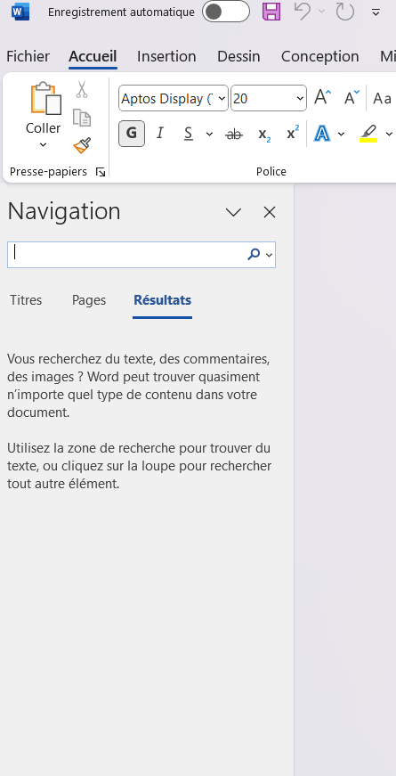Click the Cut scissors icon
This screenshot has height=776, width=396.
(x=82, y=90)
